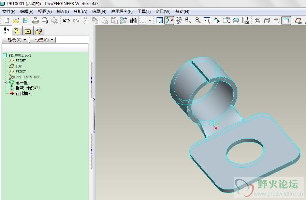Toggle the Shading display mode
Screen dimensions: 306x200
286,20
